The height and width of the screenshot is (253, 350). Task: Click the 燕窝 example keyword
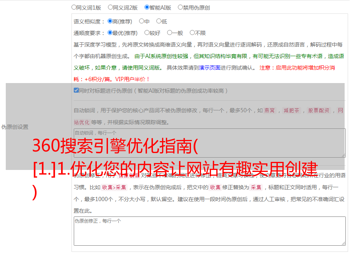(x=269, y=110)
